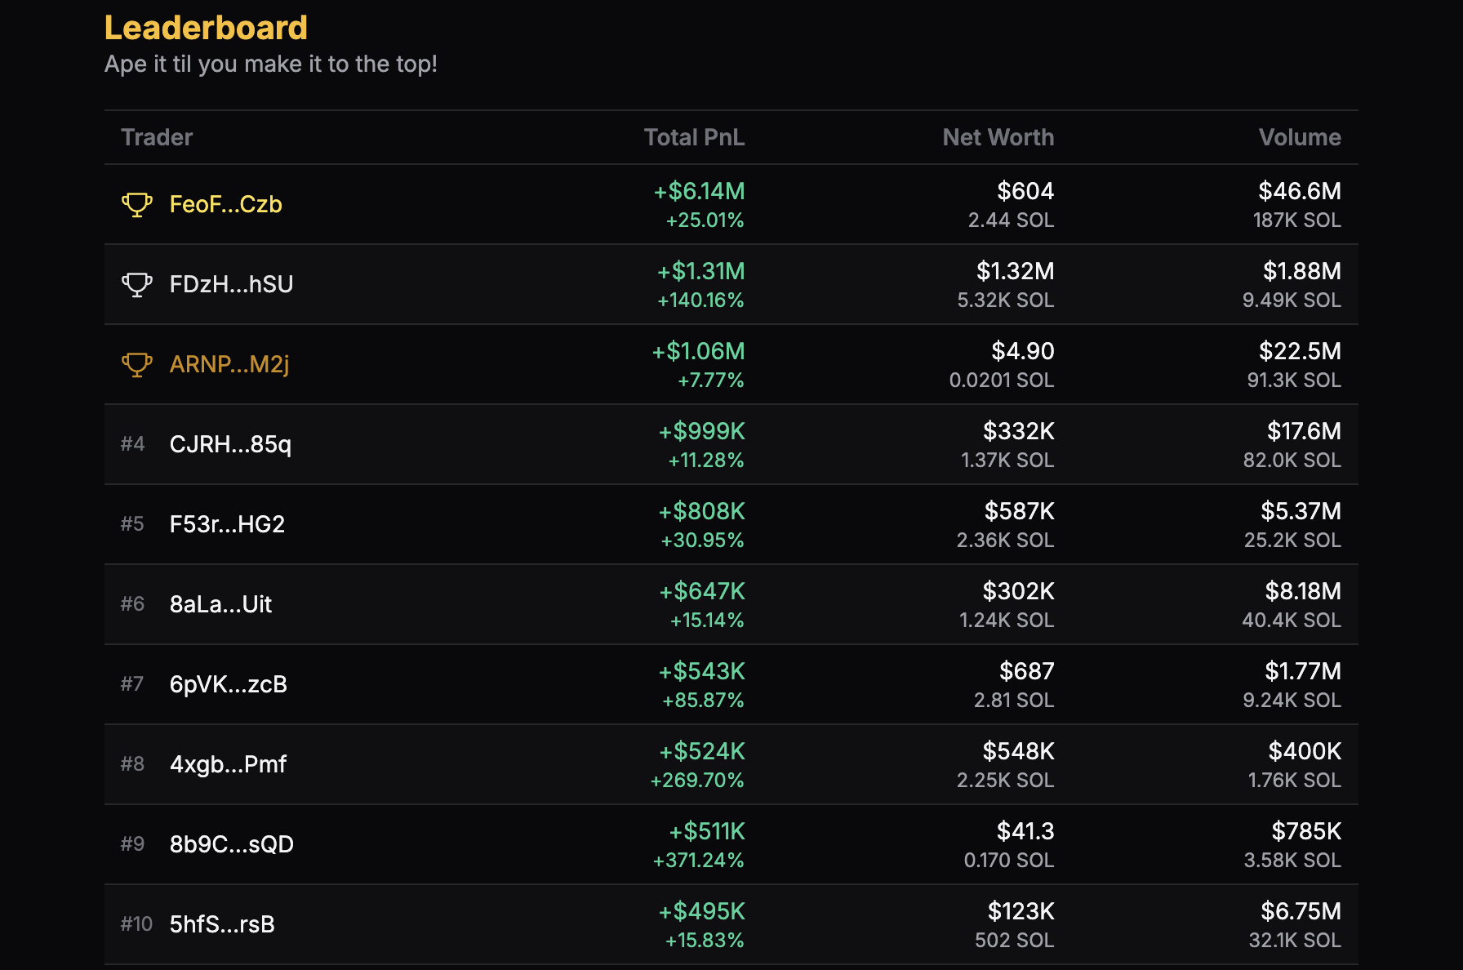
Task: Click the Net Worth column header
Action: [998, 137]
